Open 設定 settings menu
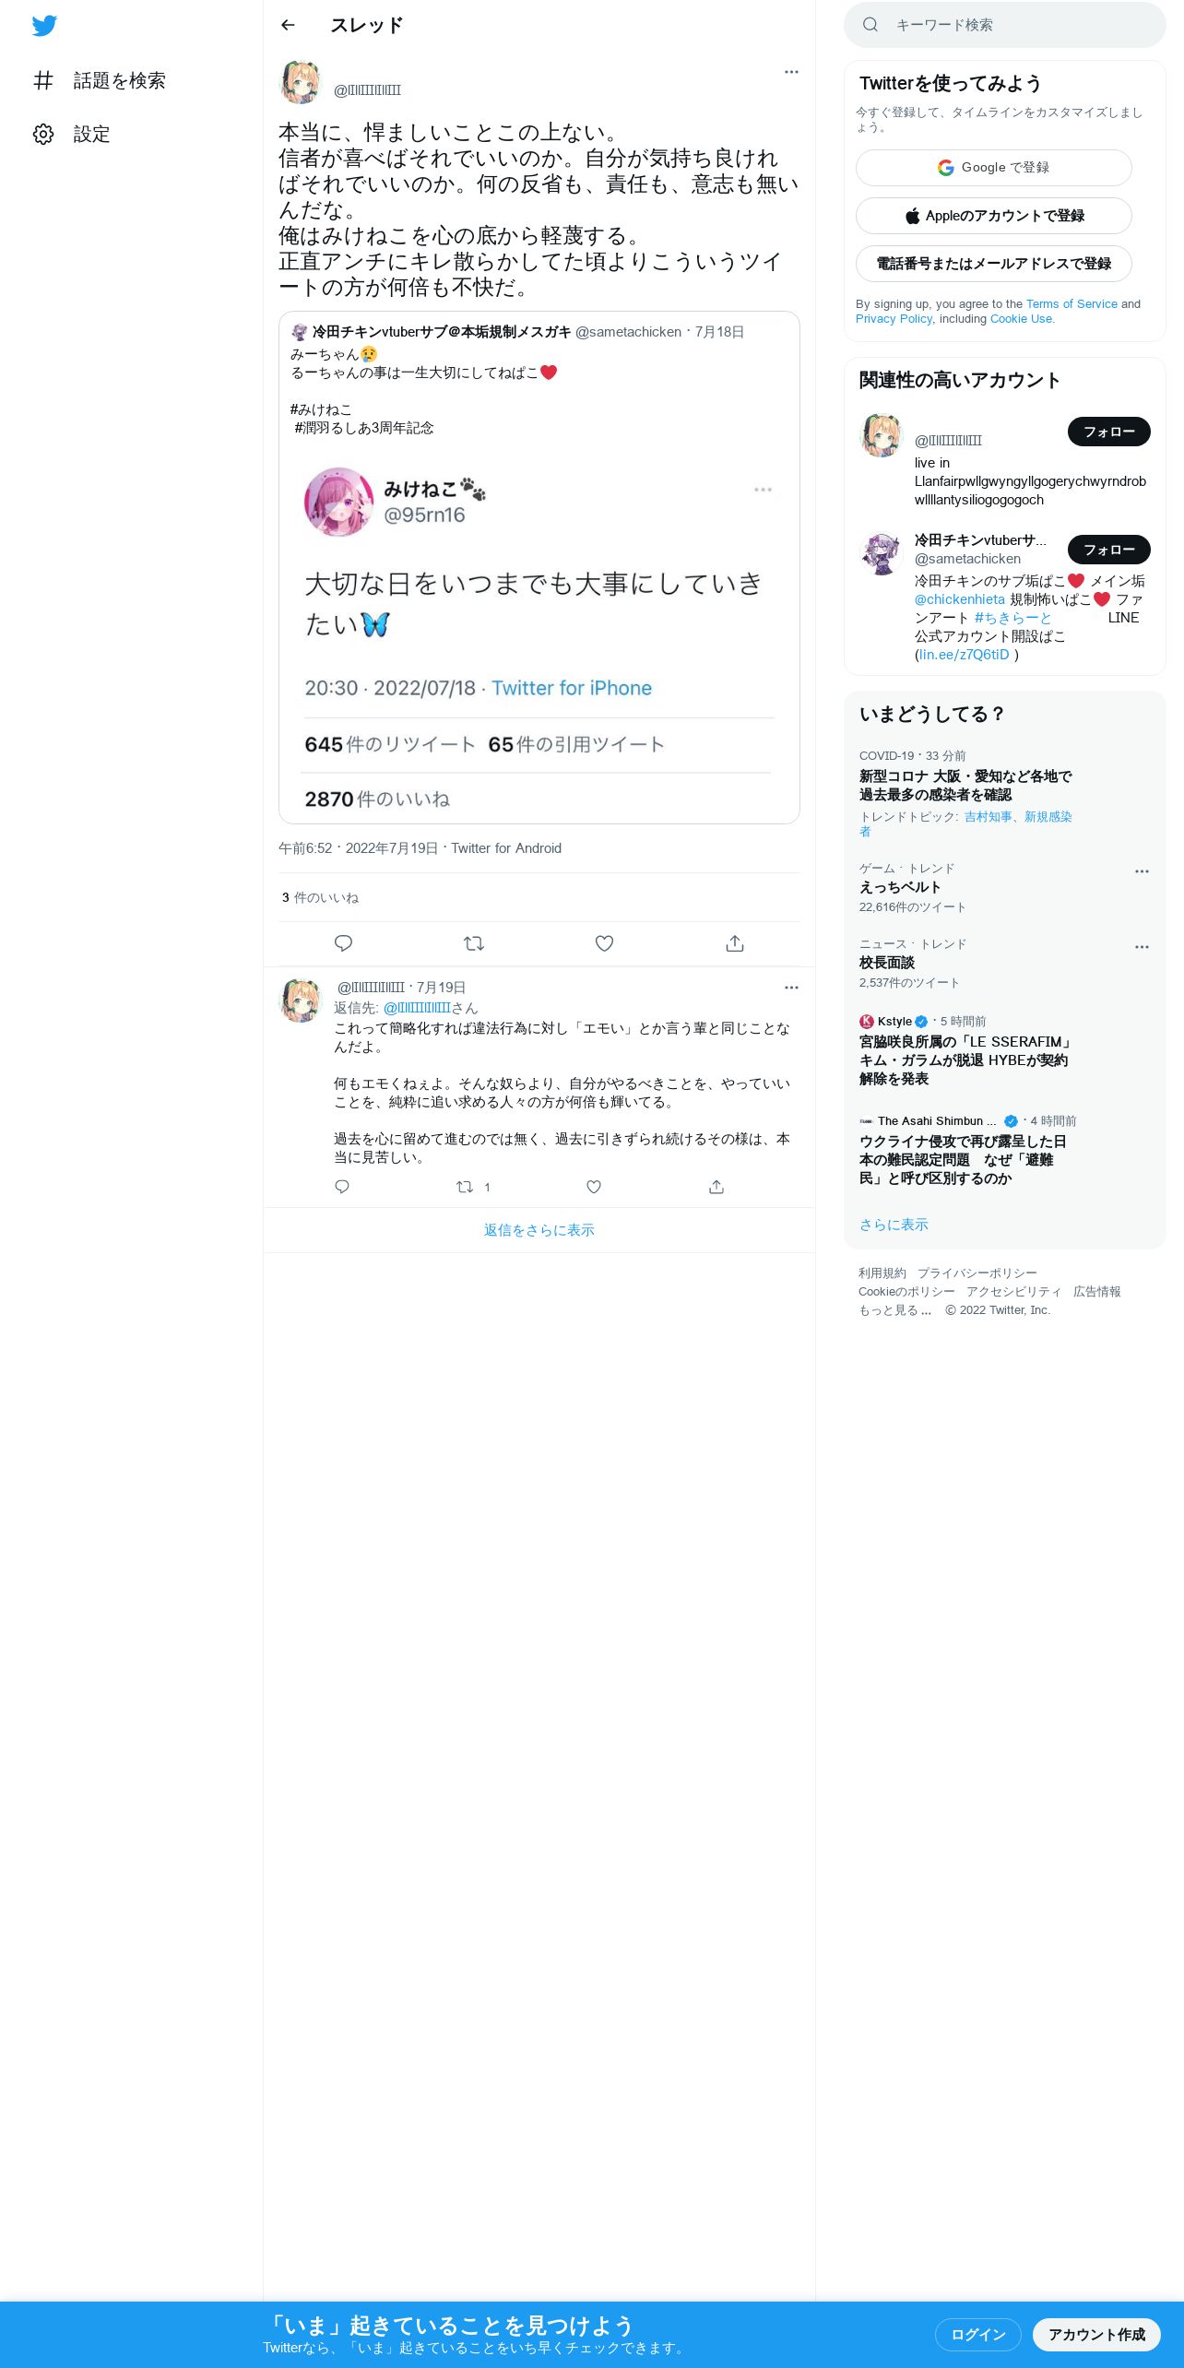 click(x=71, y=134)
